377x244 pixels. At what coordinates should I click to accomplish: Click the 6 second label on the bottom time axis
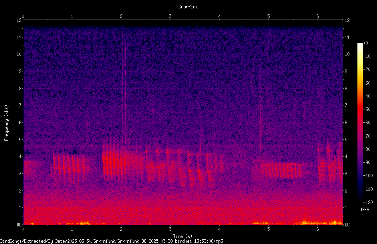[x=317, y=229]
